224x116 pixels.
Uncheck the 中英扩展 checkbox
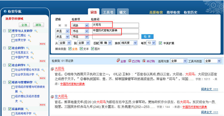[160, 43]
